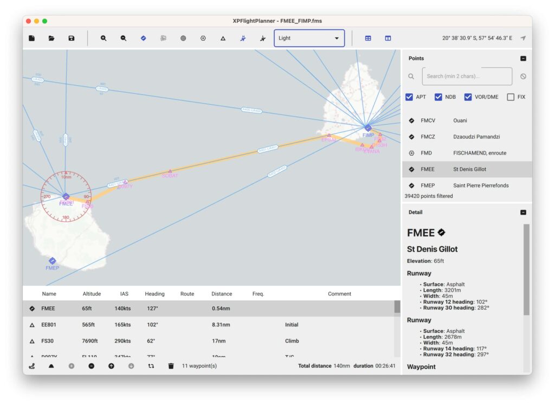Click the Heading column header

tap(154, 294)
